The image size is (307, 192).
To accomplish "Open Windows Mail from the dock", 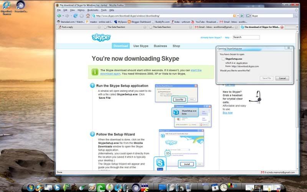I will 48,188.
